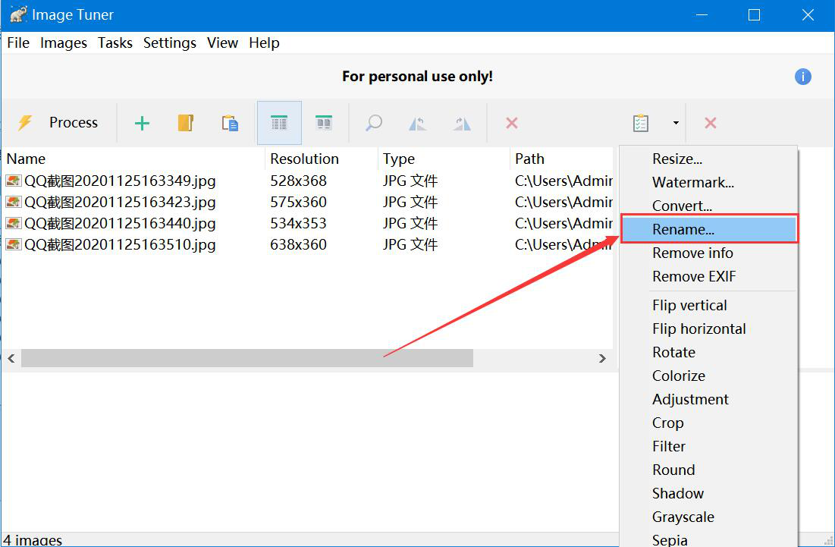The height and width of the screenshot is (547, 835).
Task: Click the scrollbar right arrow
Action: tap(602, 358)
